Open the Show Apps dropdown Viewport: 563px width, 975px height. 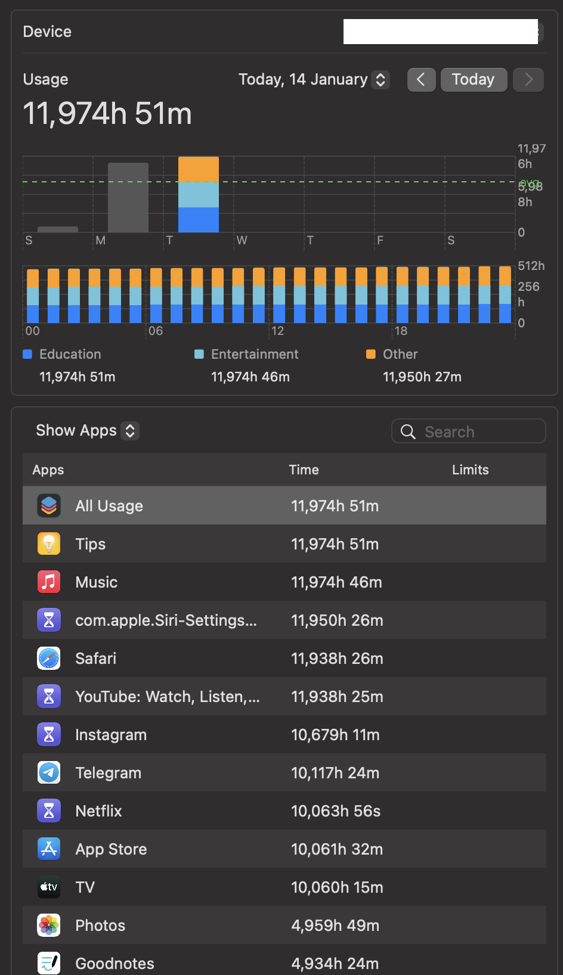(87, 430)
